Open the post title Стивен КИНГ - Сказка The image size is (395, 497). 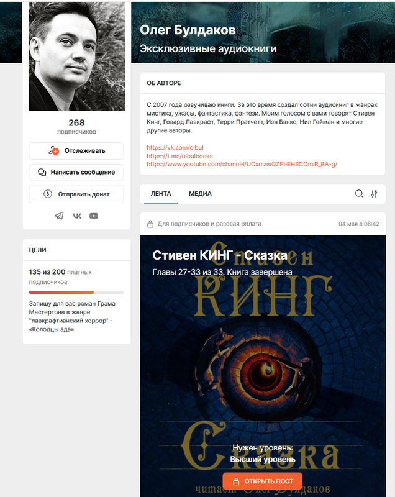[x=220, y=255]
